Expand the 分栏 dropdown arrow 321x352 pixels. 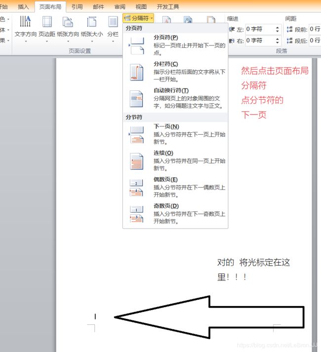point(113,41)
